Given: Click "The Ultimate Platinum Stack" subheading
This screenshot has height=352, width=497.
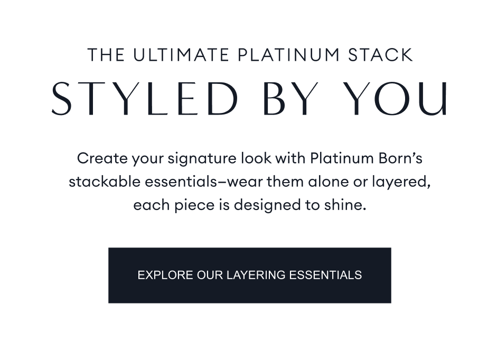Looking at the screenshot, I should [250, 55].
